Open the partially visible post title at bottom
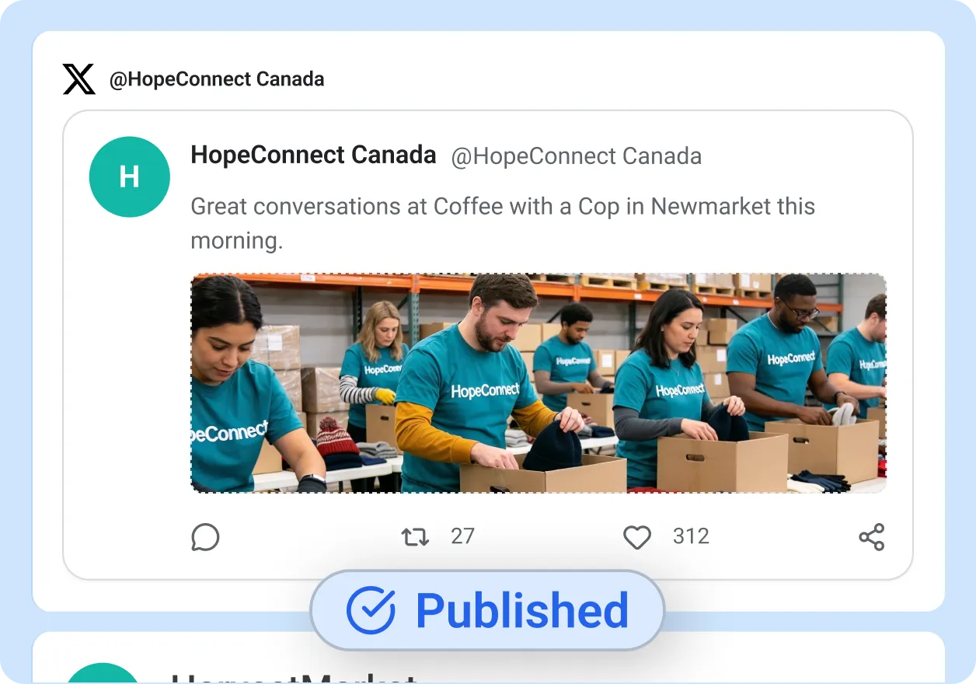 tap(294, 678)
